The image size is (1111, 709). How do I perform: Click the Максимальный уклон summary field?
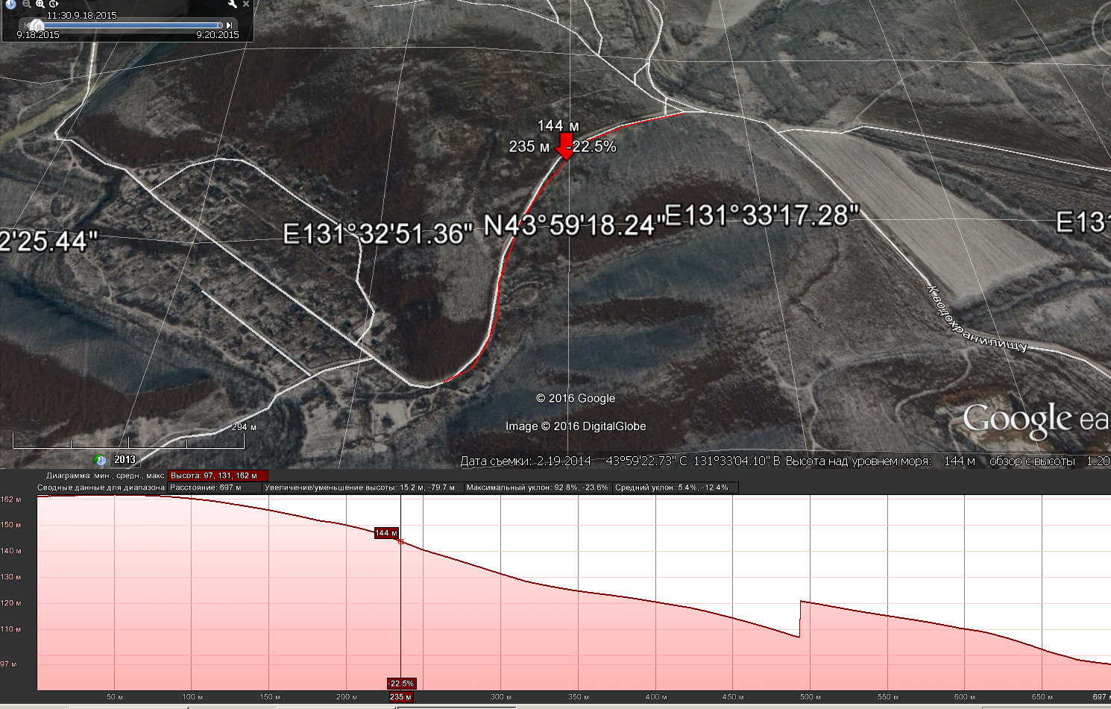pyautogui.click(x=536, y=488)
